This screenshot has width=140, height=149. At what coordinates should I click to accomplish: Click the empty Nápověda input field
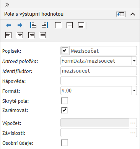[99, 81]
